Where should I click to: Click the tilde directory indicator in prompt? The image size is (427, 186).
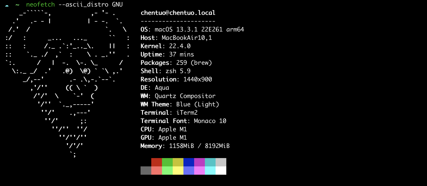pos(17,5)
